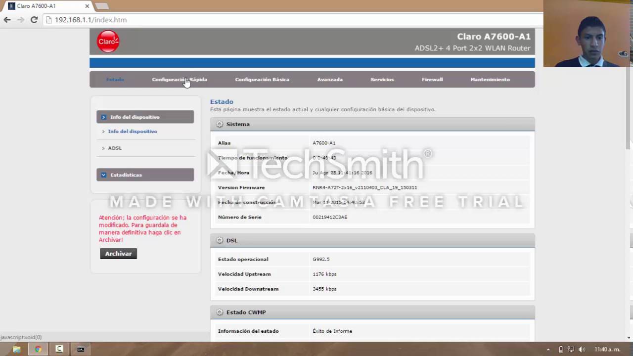Open the Configuración Básica tab
This screenshot has height=356, width=633.
tap(262, 80)
